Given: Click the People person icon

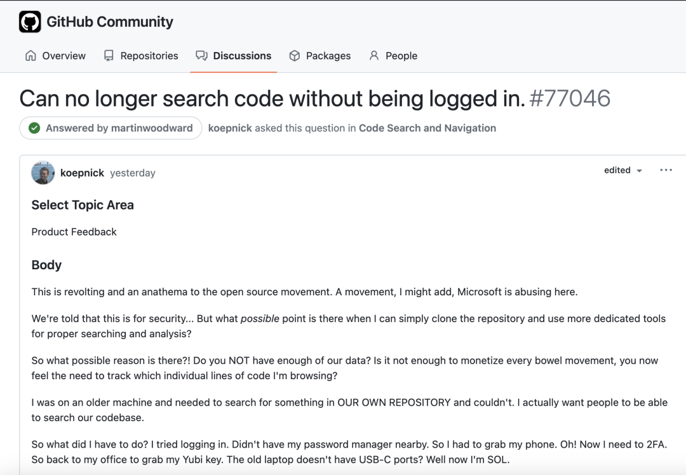Looking at the screenshot, I should (x=374, y=56).
